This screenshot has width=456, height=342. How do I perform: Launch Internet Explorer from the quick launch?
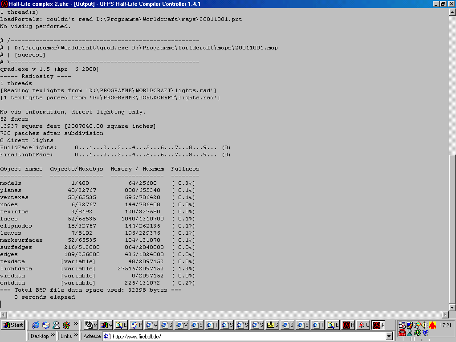(x=36, y=325)
